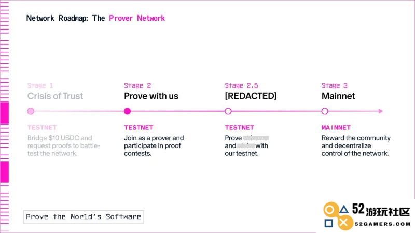Screen dimensions: 415x233
Task: Click the 'Prove the World's Software' box
Action: 84,217
